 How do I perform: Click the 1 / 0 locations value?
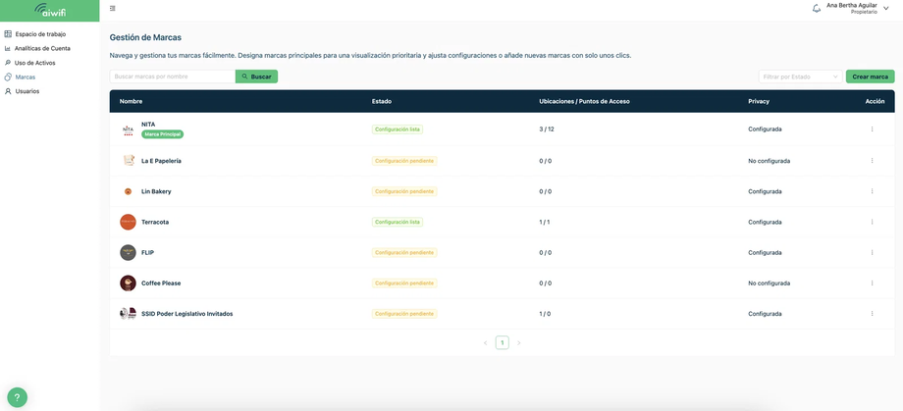pos(545,314)
